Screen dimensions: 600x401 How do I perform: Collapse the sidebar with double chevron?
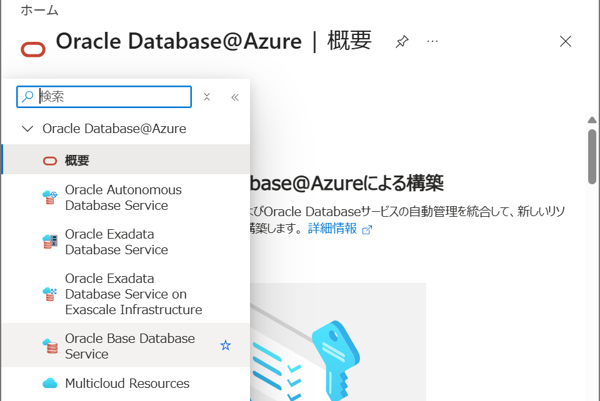pos(235,97)
